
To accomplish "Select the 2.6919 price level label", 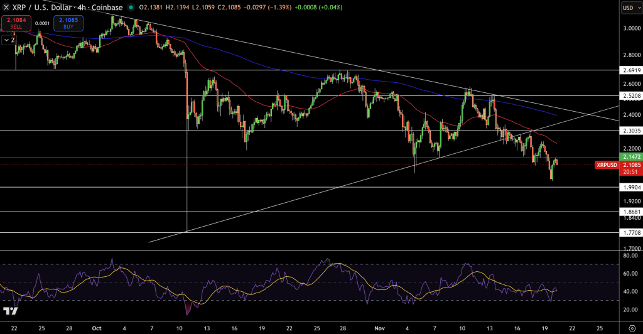I will 631,70.
